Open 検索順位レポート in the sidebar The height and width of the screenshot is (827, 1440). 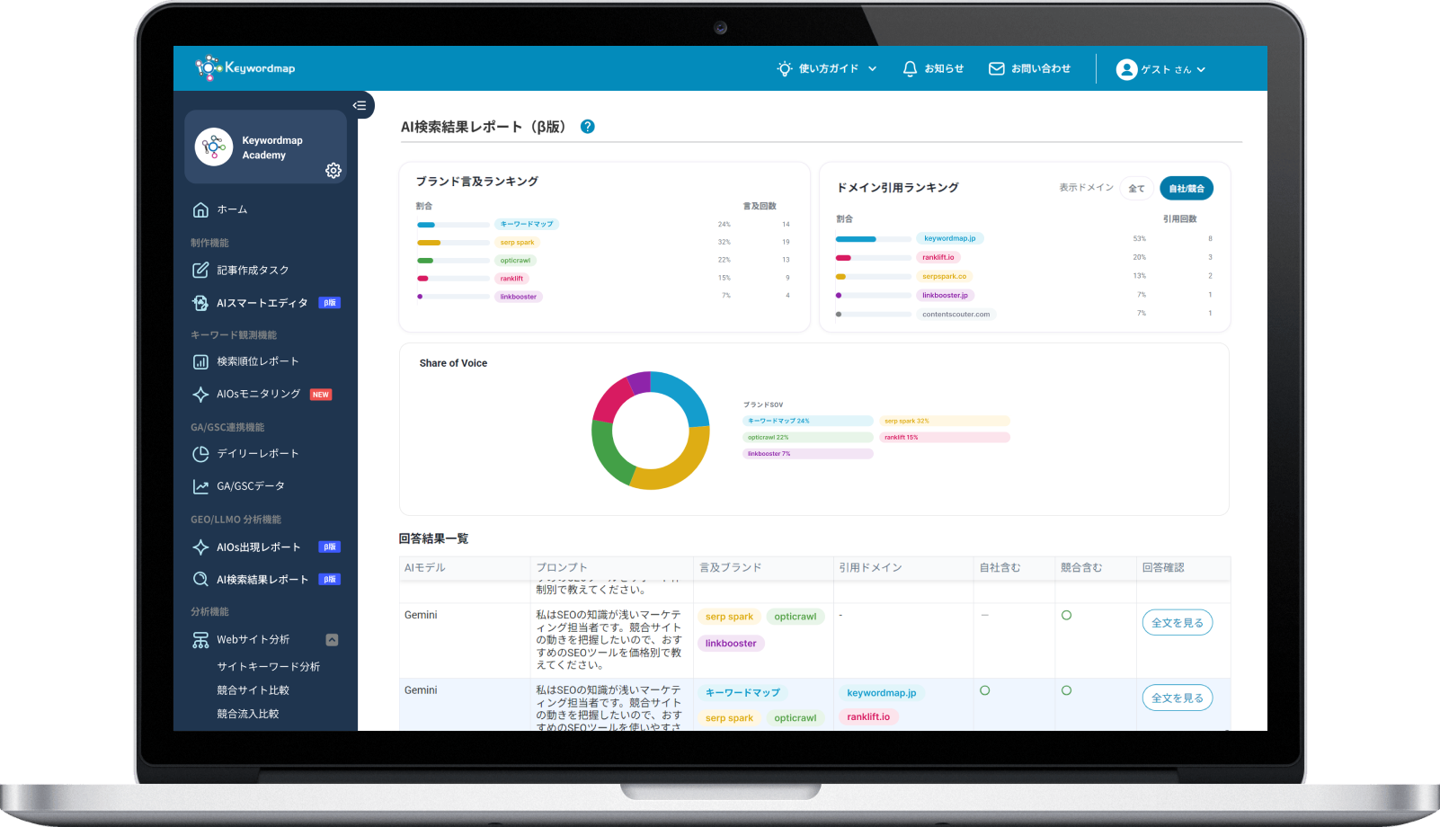(x=257, y=361)
